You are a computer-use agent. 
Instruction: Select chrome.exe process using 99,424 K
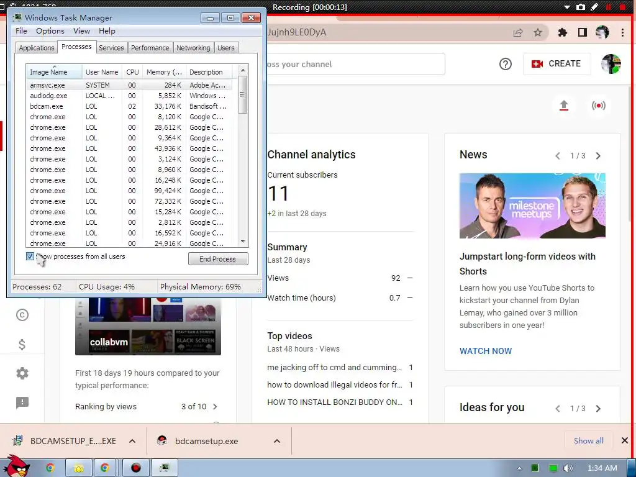pyautogui.click(x=129, y=191)
